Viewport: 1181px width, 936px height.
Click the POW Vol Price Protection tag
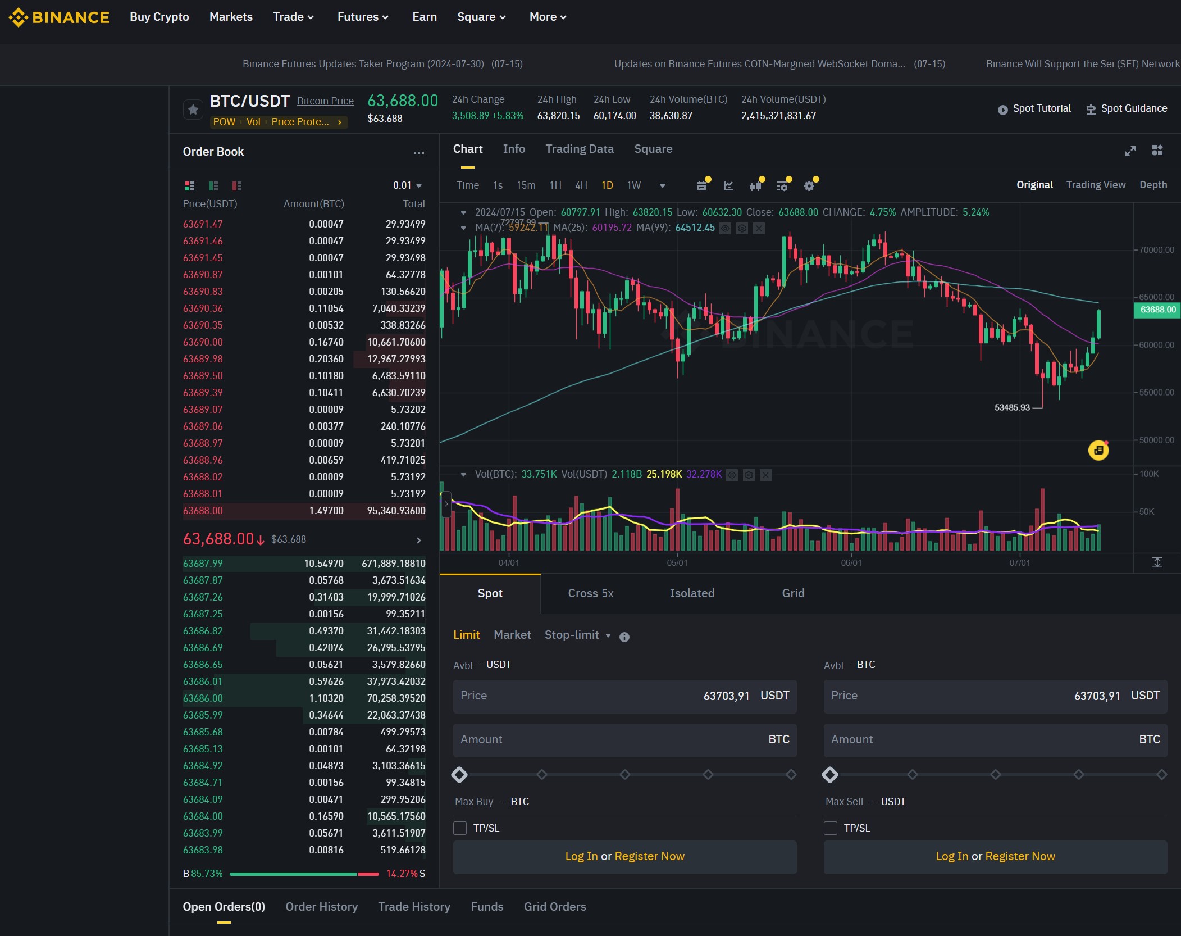click(x=279, y=122)
